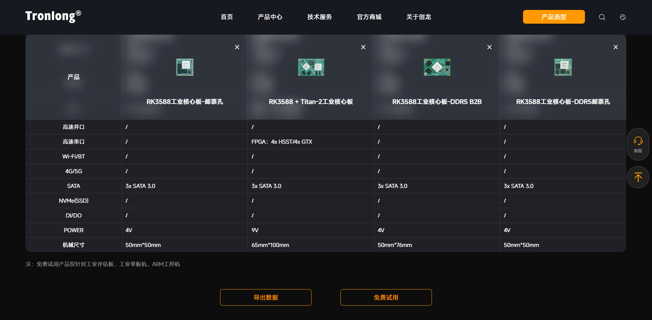Viewport: 652px width, 320px height.
Task: Open 关于创龙 menu
Action: 419,17
